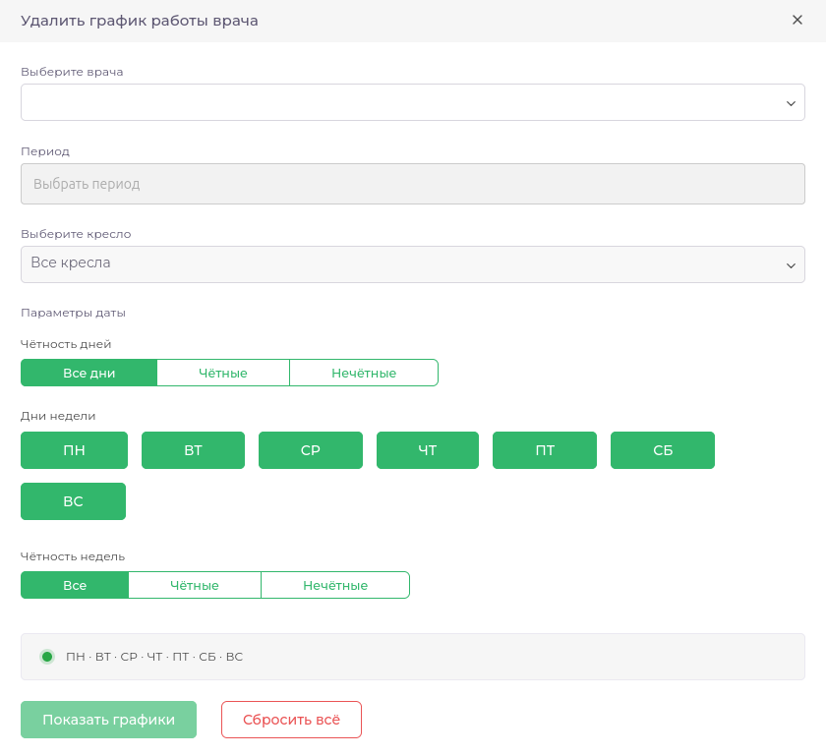The image size is (826, 756).
Task: Toggle the ВТ weekday button
Action: click(x=193, y=450)
